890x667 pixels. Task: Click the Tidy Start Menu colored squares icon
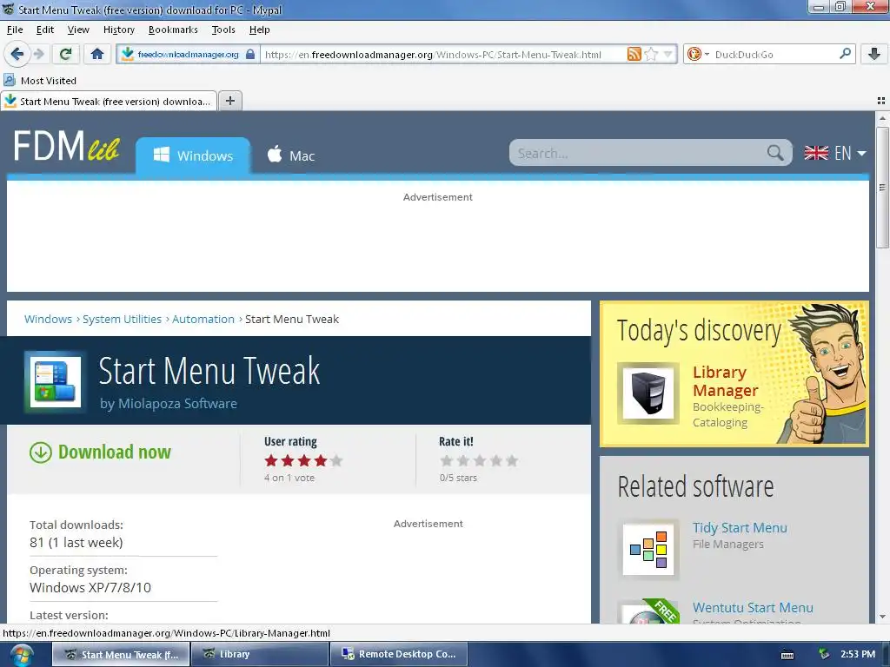coord(648,550)
